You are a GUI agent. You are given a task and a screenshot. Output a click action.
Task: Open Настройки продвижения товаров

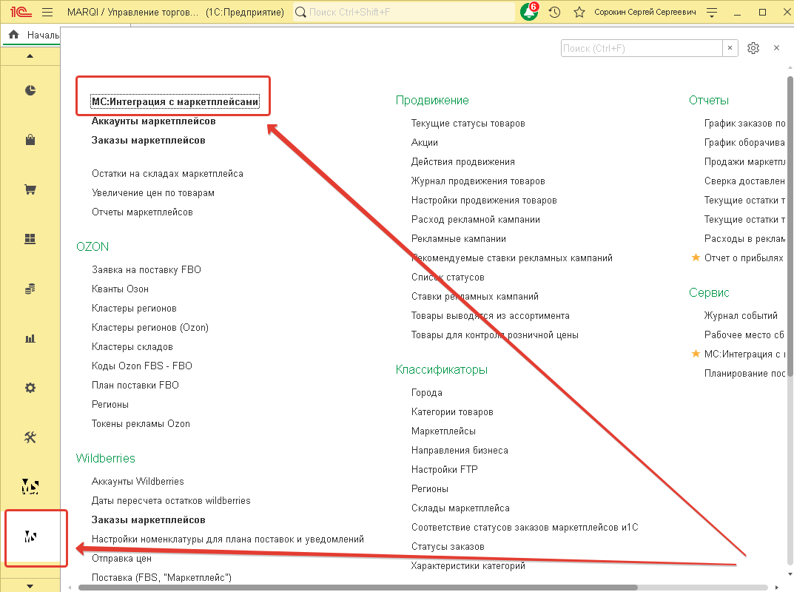[484, 200]
